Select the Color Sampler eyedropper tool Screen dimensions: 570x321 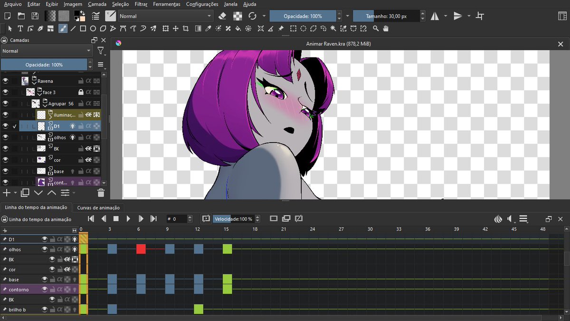tap(208, 29)
